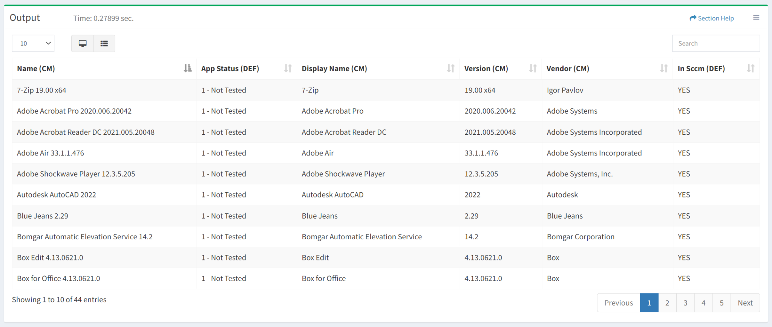Screen dimensions: 772x327
Task: Open the Section Help link
Action: coord(712,18)
